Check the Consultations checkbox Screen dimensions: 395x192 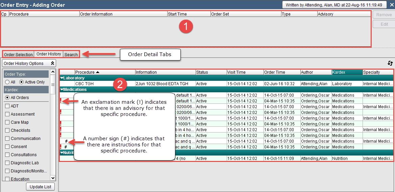[x=7, y=154]
